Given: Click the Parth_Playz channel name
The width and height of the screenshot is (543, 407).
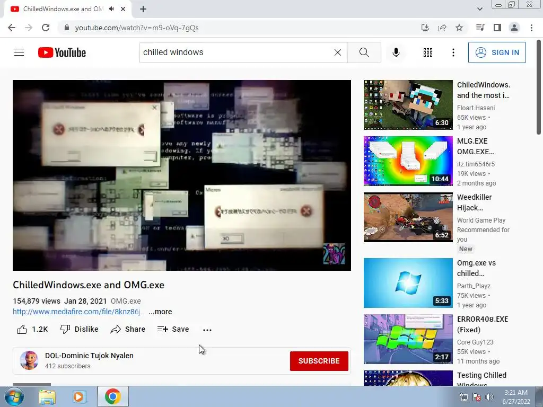Looking at the screenshot, I should (x=474, y=286).
